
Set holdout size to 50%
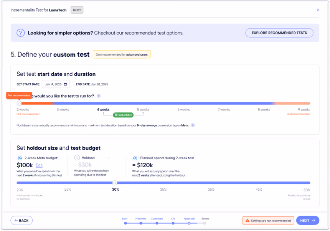[307, 190]
